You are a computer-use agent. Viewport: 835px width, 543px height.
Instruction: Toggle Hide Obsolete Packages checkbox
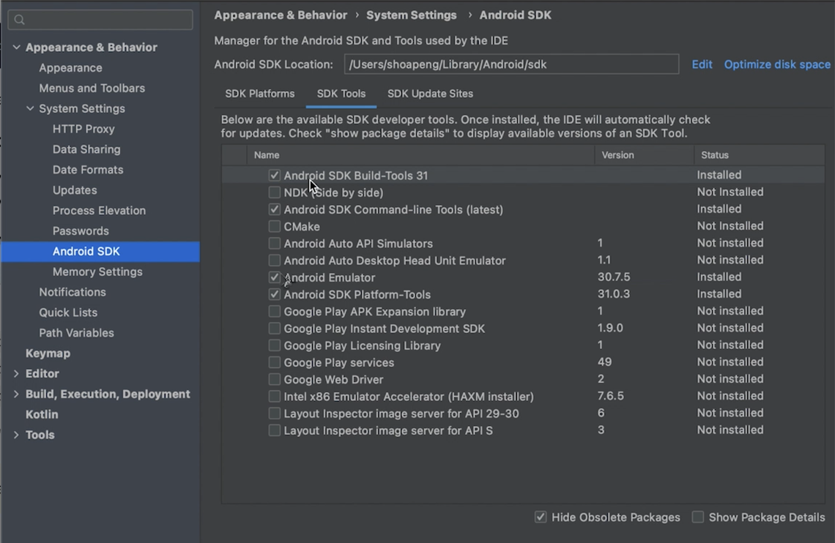pos(541,517)
